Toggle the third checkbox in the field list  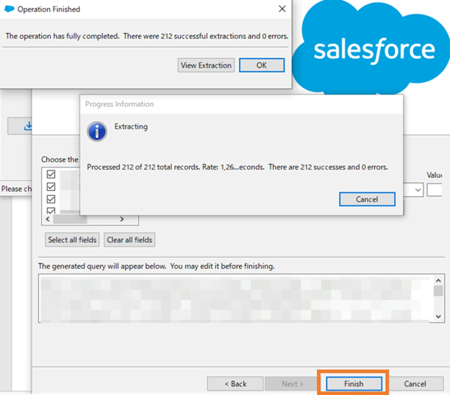[x=51, y=198]
